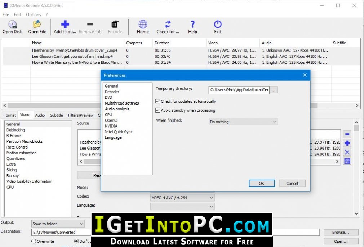Image resolution: width=364 pixels, height=247 pixels.
Task: Open Disk from the toolbar
Action: pyautogui.click(x=12, y=27)
